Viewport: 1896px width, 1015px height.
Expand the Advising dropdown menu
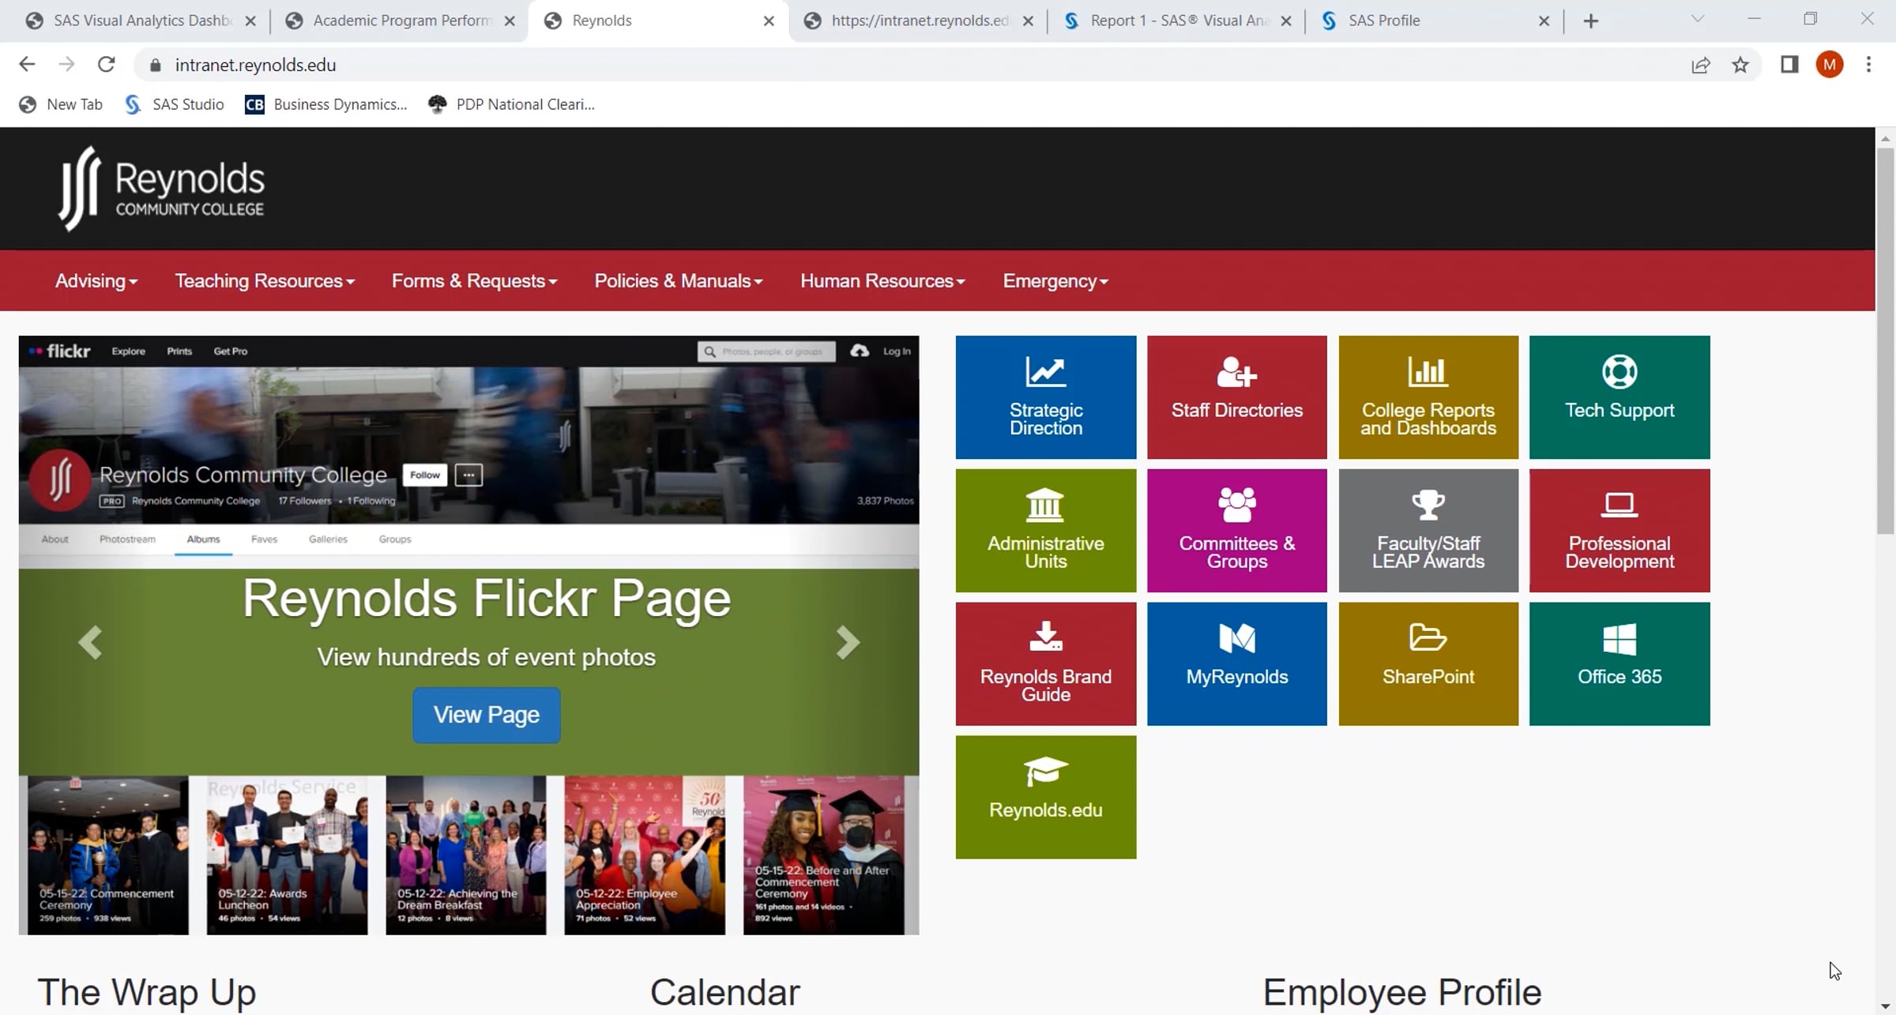pyautogui.click(x=96, y=281)
